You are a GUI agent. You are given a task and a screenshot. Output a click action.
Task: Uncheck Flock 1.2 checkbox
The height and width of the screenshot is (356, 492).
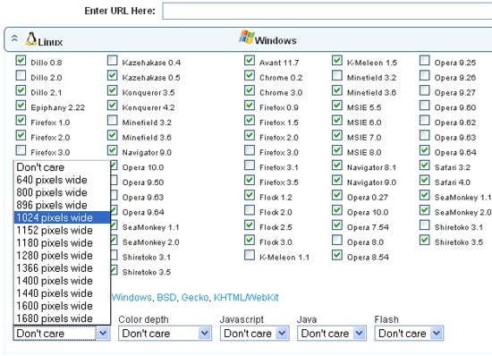pyautogui.click(x=250, y=195)
